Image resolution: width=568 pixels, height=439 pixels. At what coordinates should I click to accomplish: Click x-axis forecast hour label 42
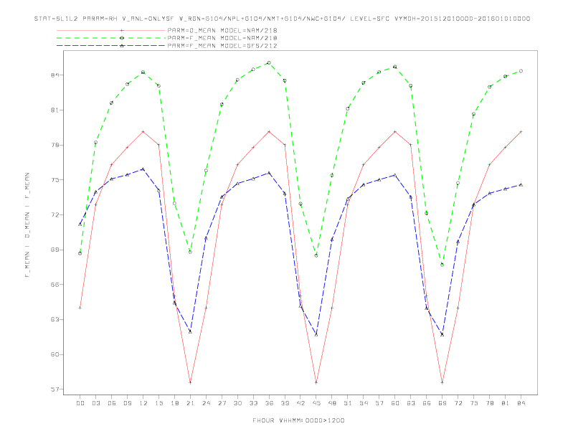click(300, 403)
